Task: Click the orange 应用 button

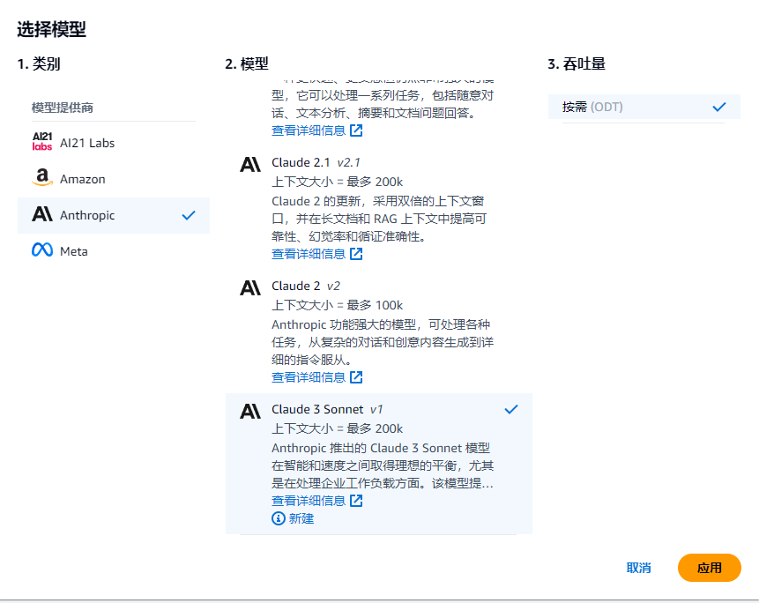Action: [709, 568]
